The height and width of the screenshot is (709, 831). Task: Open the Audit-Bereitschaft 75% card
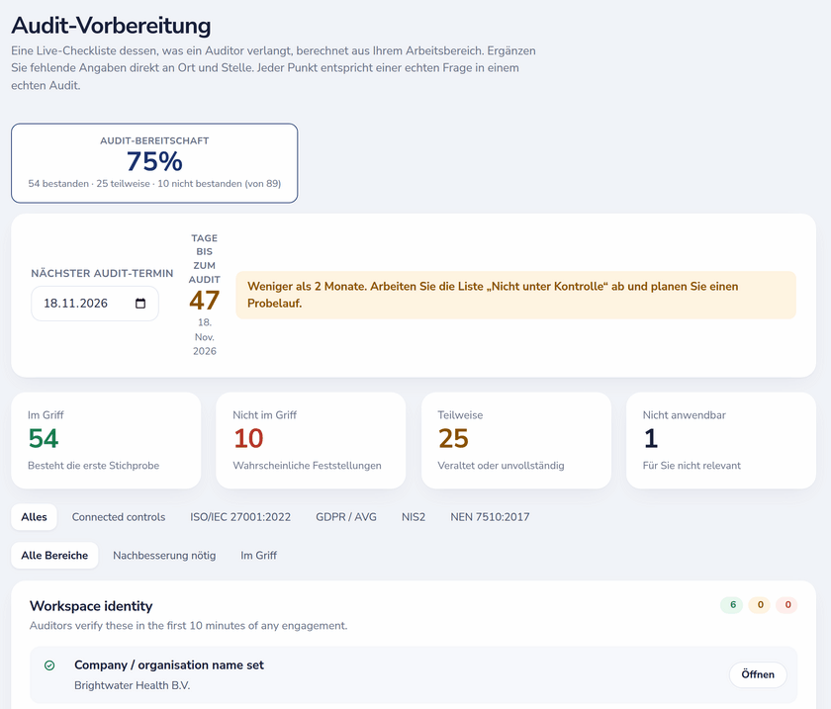coord(154,163)
